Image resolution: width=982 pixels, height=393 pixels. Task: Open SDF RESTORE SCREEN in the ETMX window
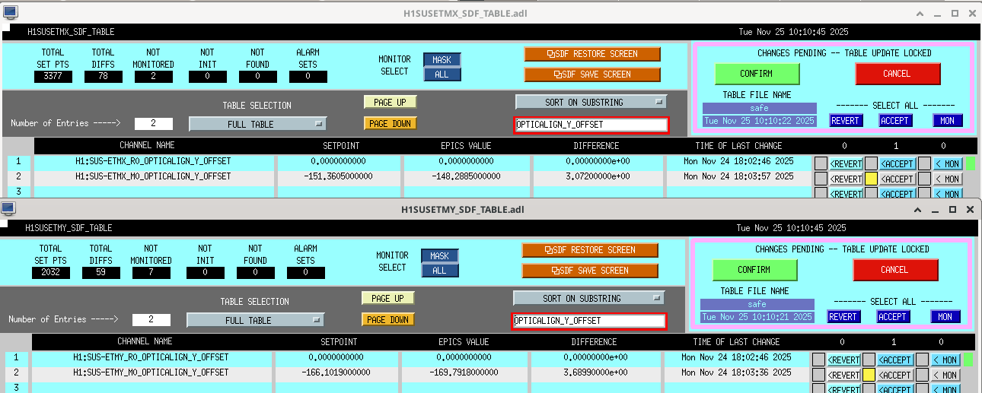pyautogui.click(x=592, y=54)
